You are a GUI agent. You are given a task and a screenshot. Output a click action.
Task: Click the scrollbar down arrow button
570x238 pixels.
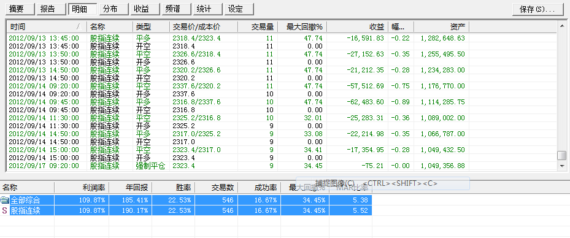[562, 166]
